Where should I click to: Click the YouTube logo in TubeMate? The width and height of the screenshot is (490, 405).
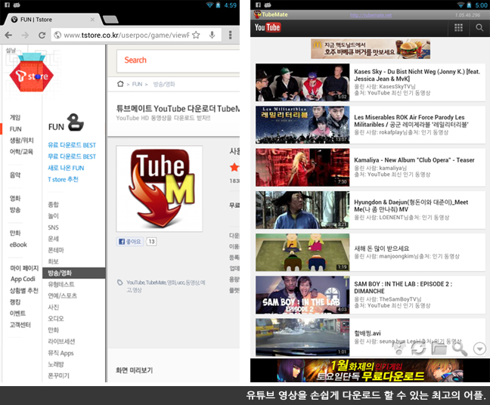point(268,27)
